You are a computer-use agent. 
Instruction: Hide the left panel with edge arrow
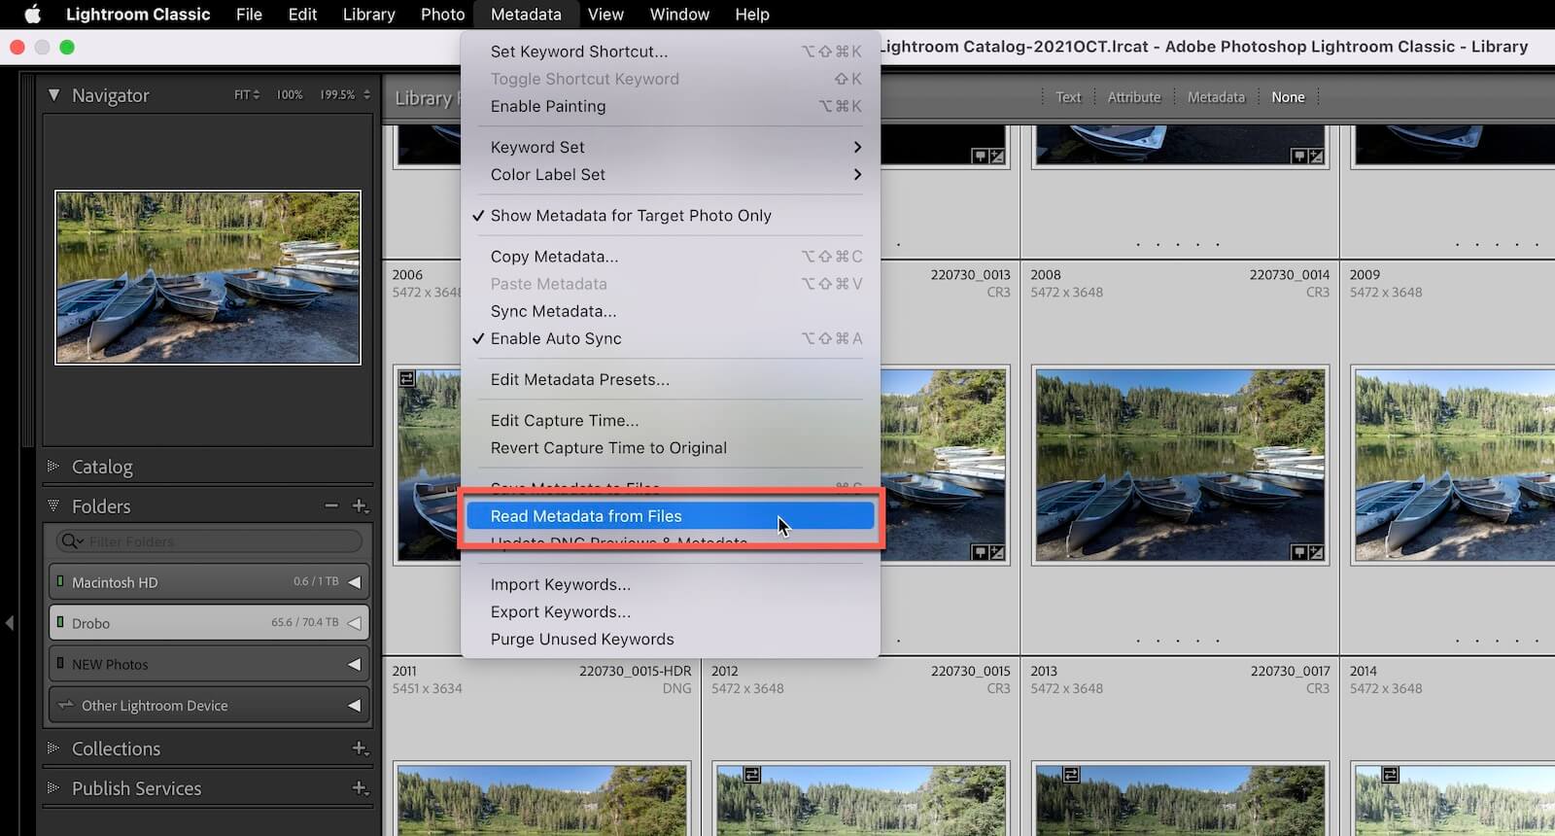10,622
